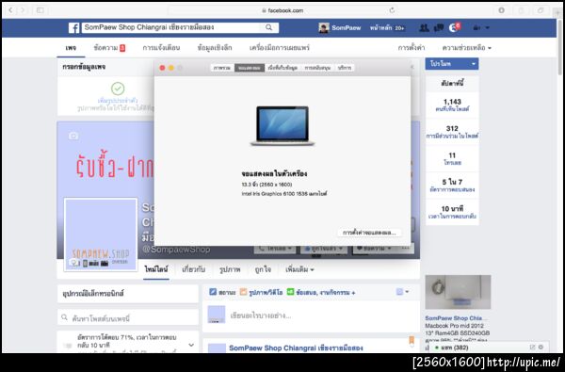This screenshot has width=565, height=372.
Task: Open the three-dots more button on cover
Action: [x=405, y=249]
